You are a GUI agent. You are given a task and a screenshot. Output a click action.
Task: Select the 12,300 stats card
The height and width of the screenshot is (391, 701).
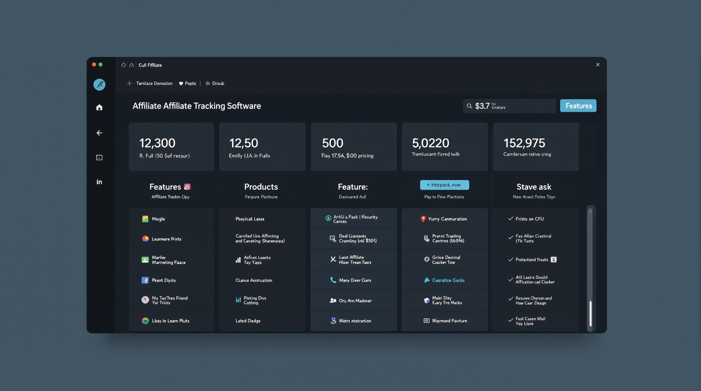point(171,147)
